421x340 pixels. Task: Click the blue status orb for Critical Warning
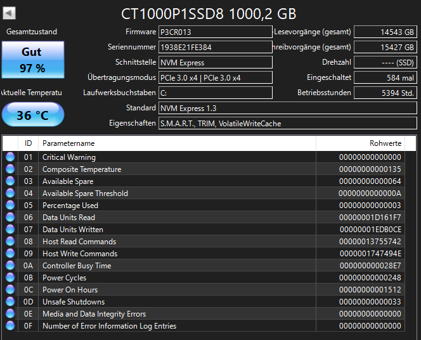(x=10, y=157)
